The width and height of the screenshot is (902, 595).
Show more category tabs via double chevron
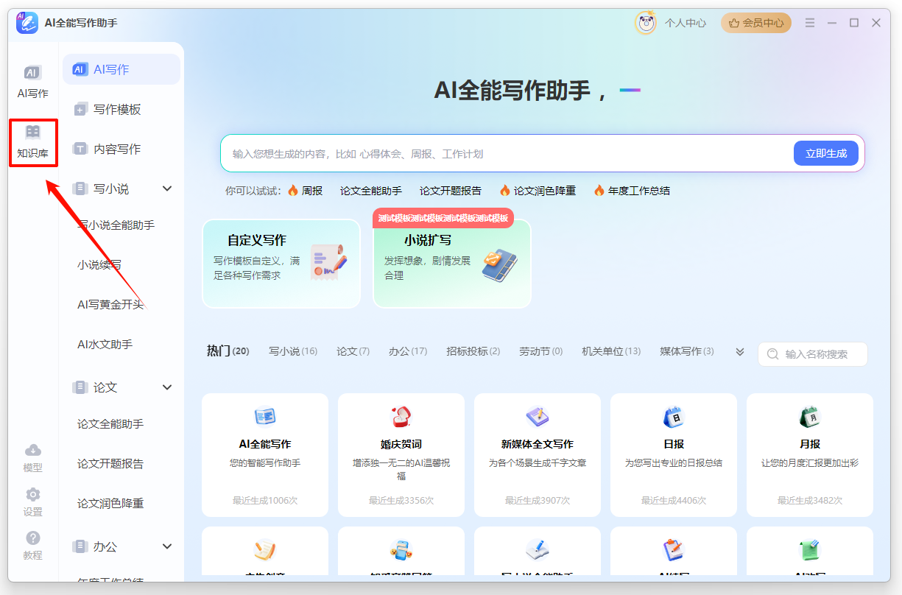(739, 352)
